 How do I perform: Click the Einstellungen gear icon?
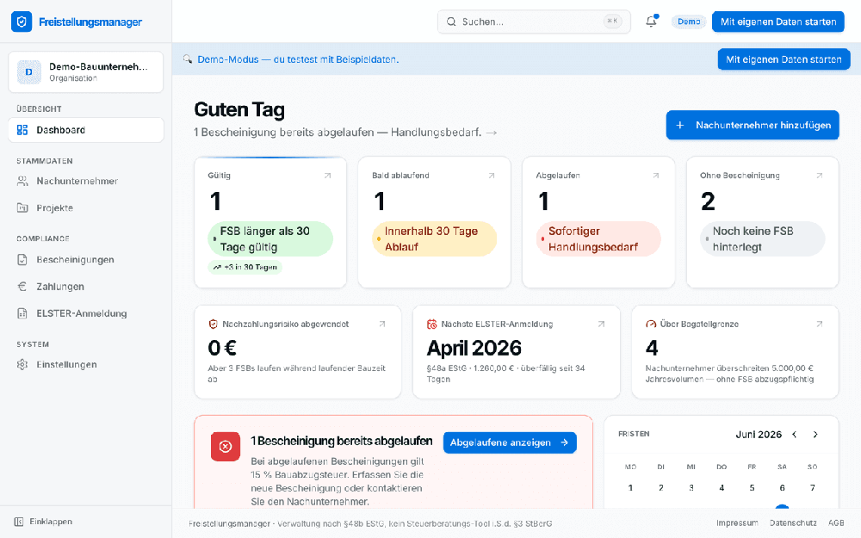pos(22,364)
